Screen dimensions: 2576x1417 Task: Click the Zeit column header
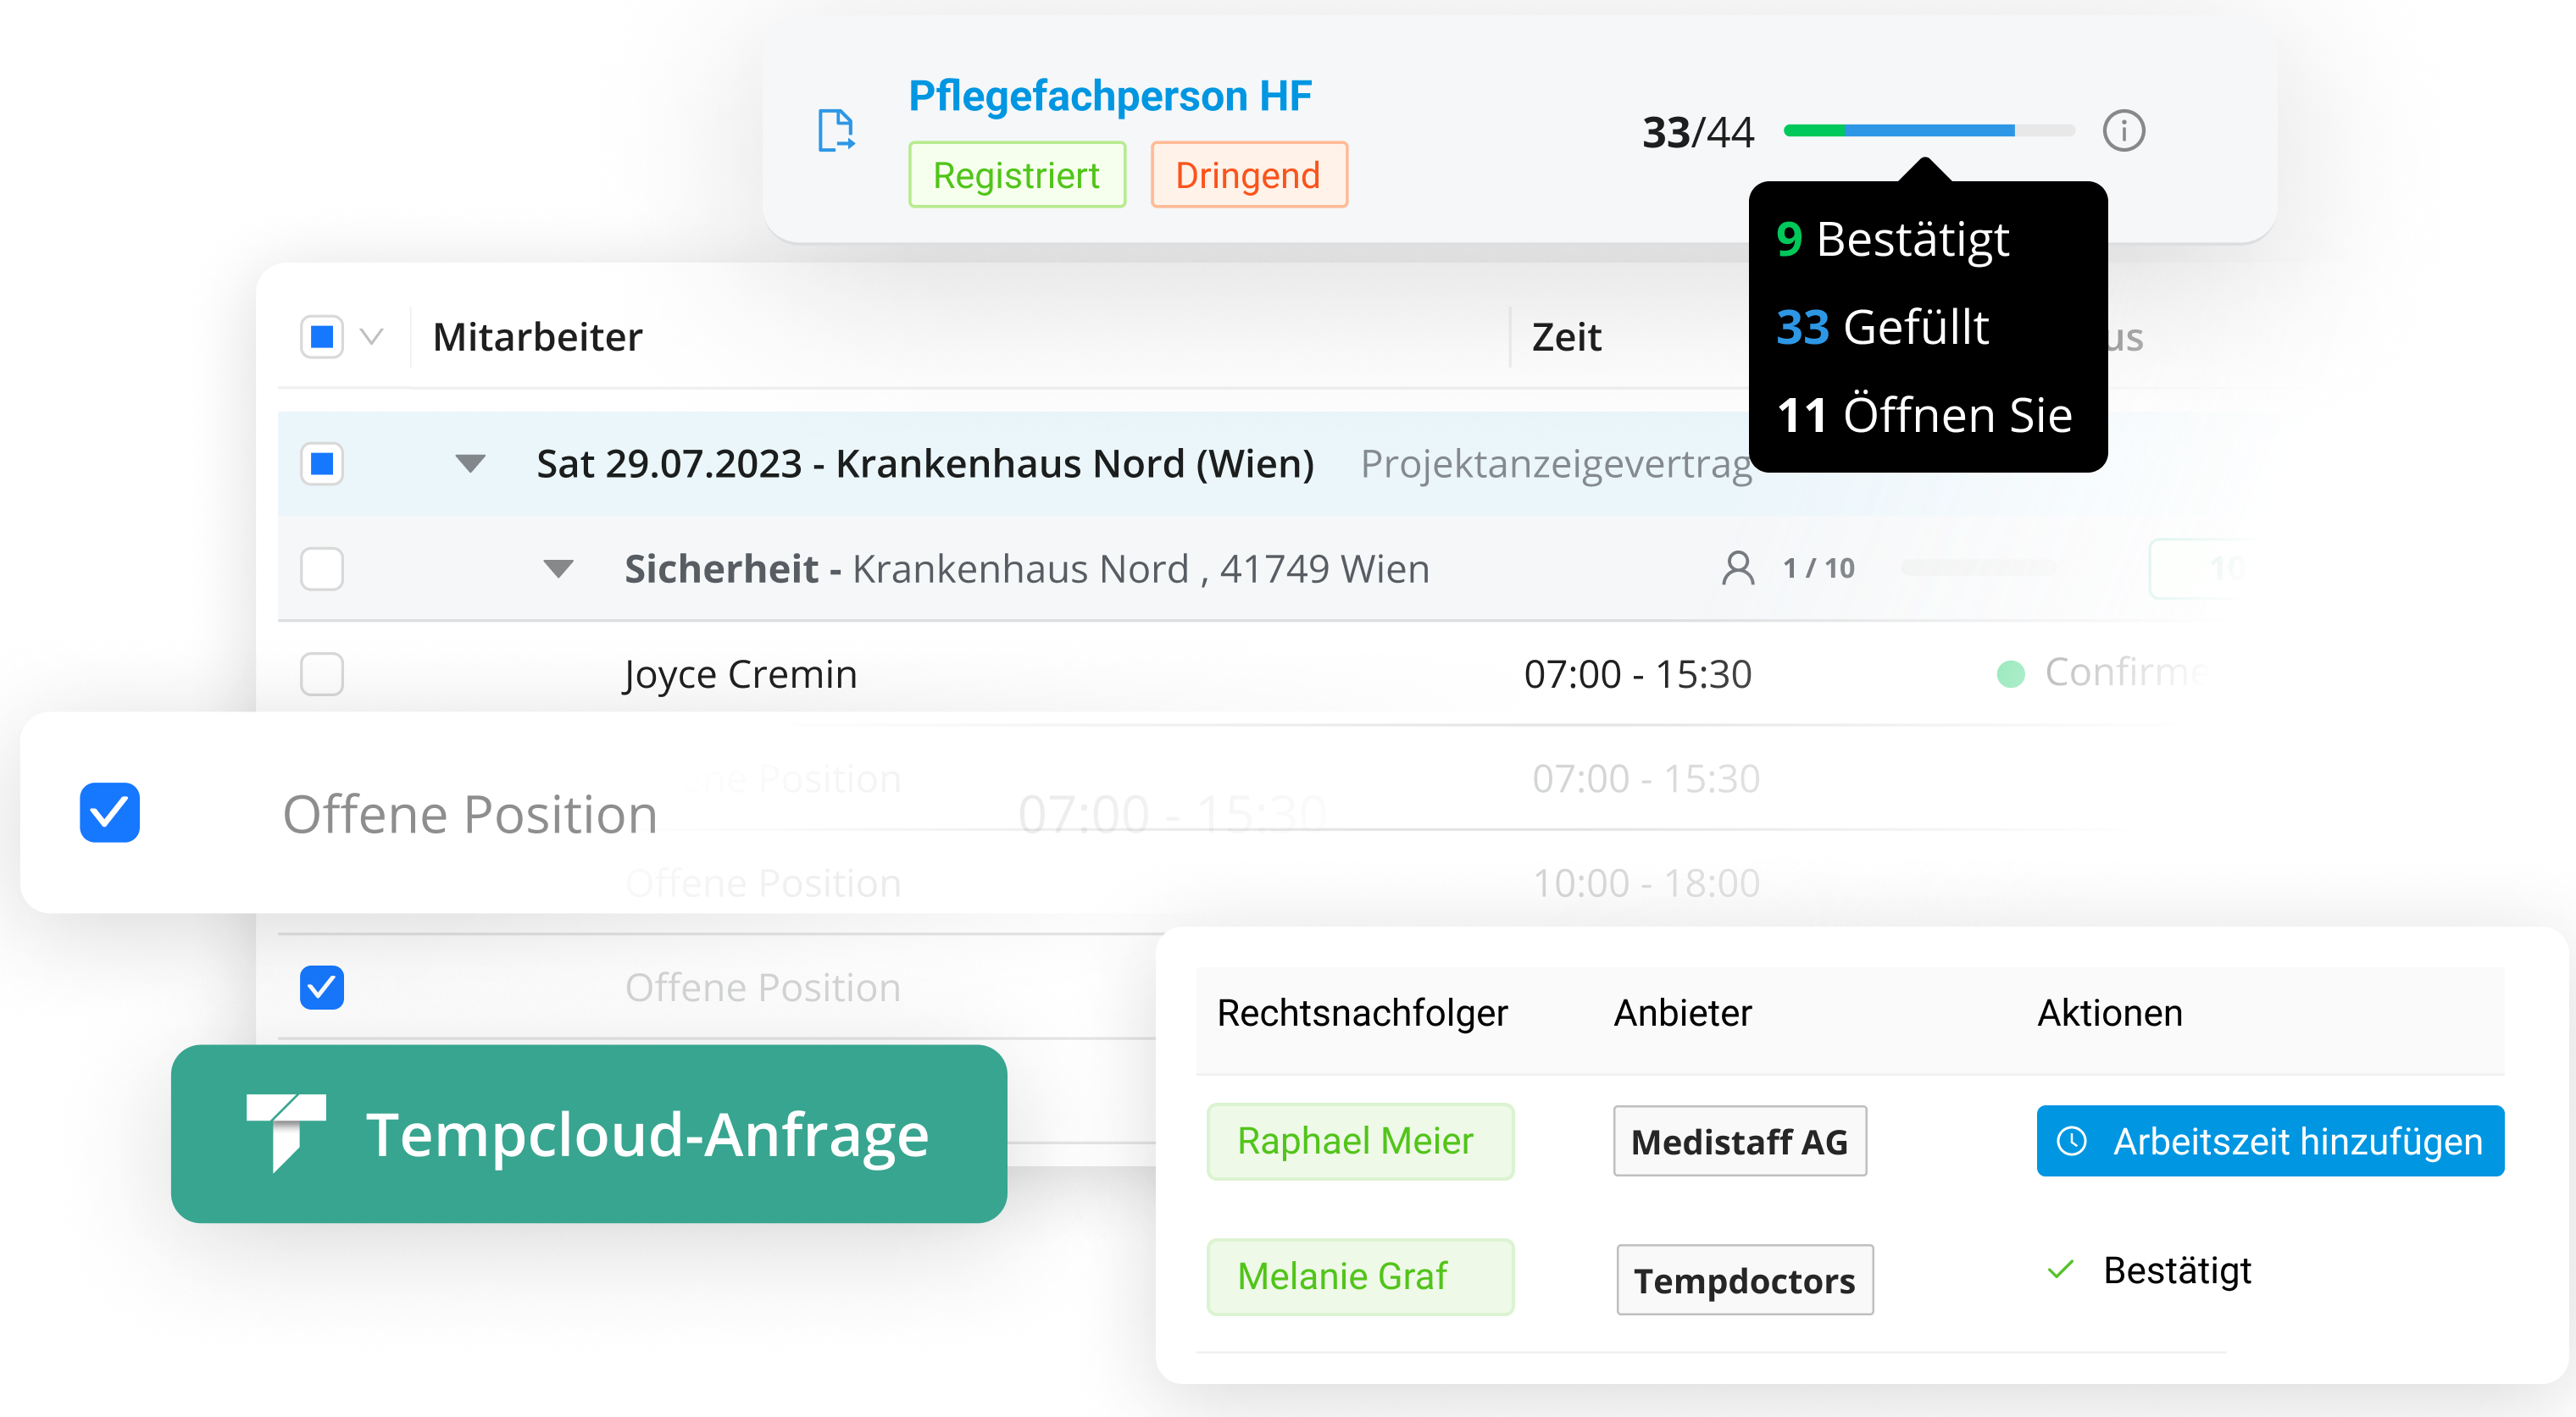click(1566, 338)
